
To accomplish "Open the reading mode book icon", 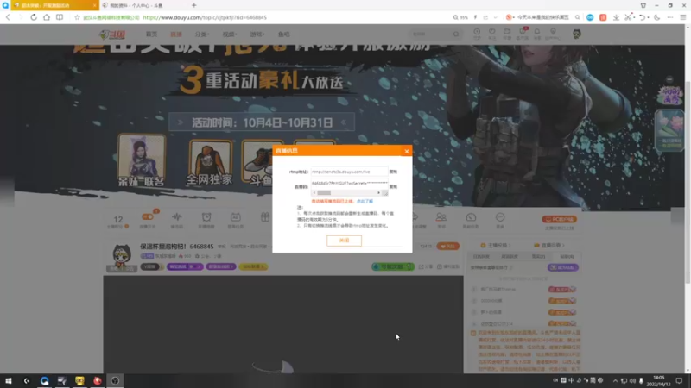I will 60,17.
